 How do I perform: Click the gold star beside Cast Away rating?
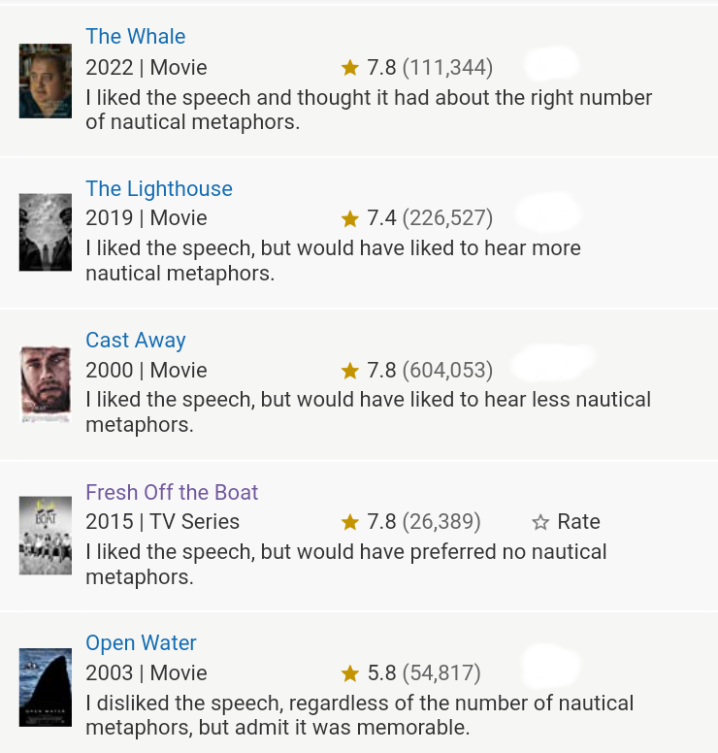pyautogui.click(x=350, y=371)
